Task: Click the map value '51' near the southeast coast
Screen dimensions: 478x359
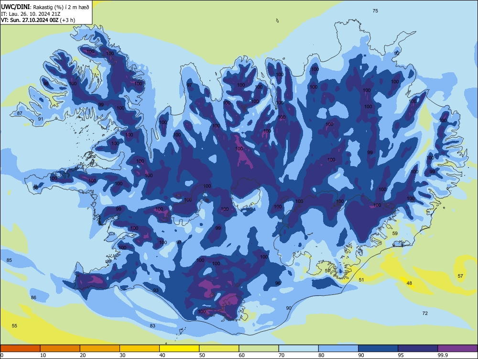Action: (361, 280)
